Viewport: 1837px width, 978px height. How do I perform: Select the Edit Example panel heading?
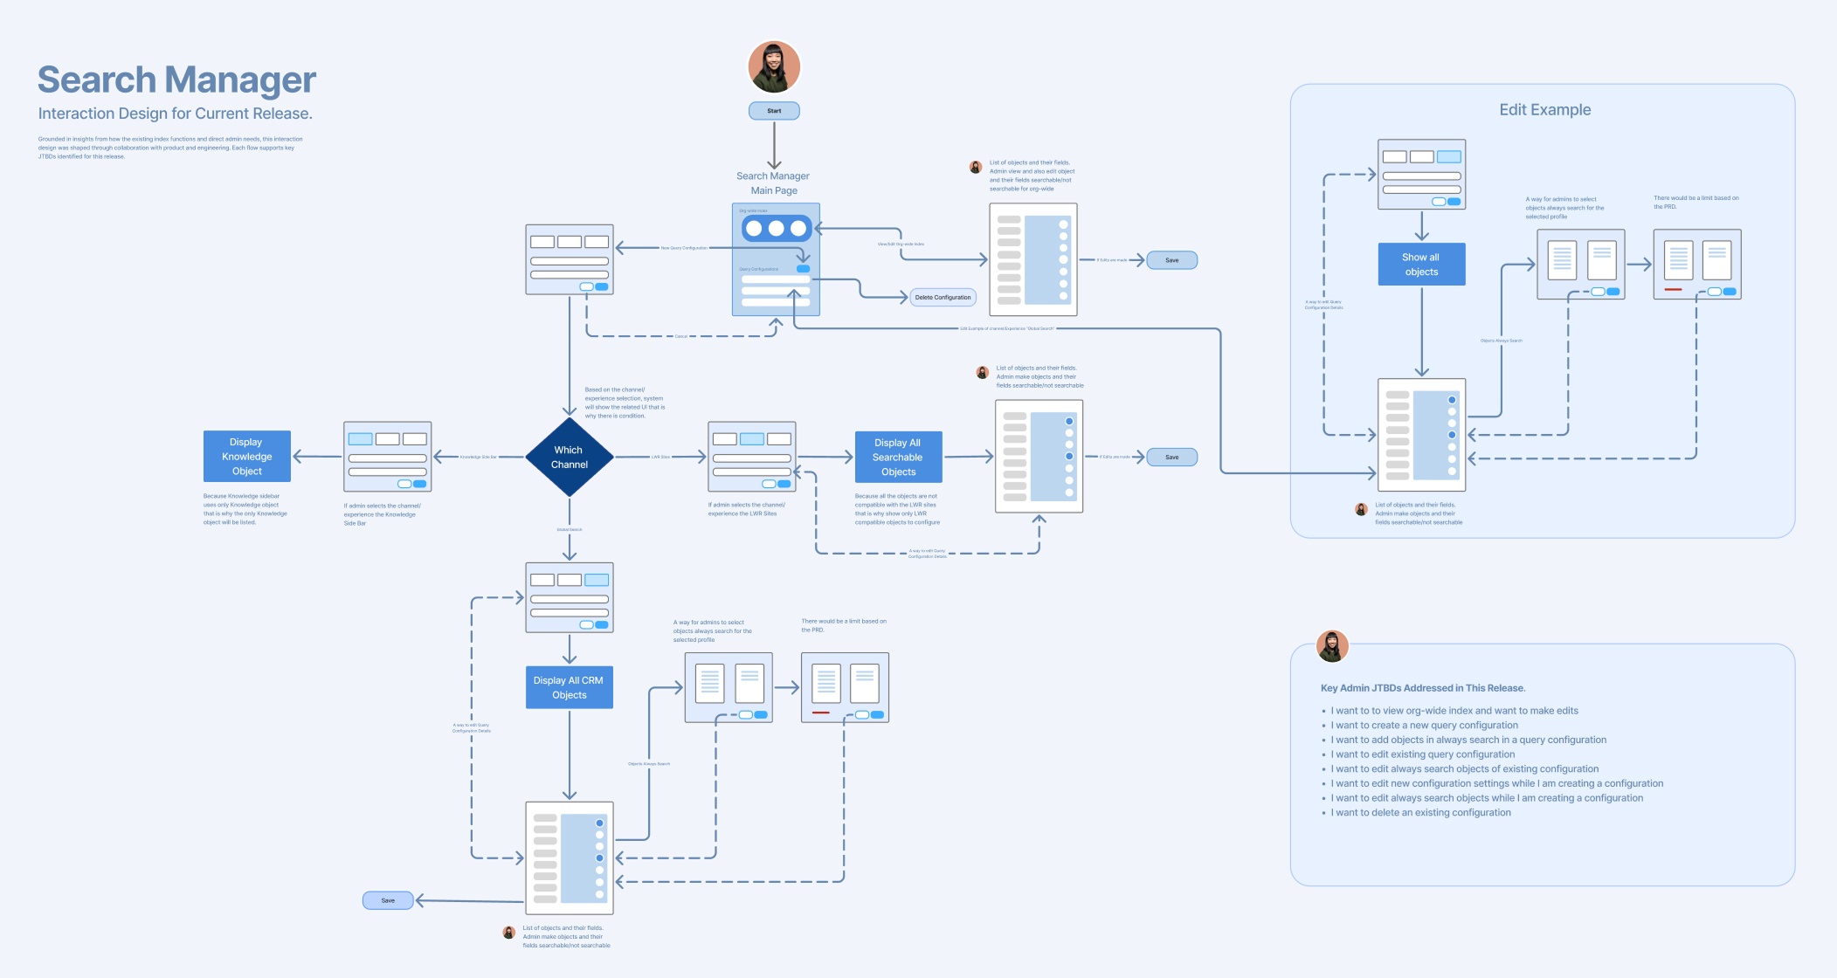[1544, 110]
